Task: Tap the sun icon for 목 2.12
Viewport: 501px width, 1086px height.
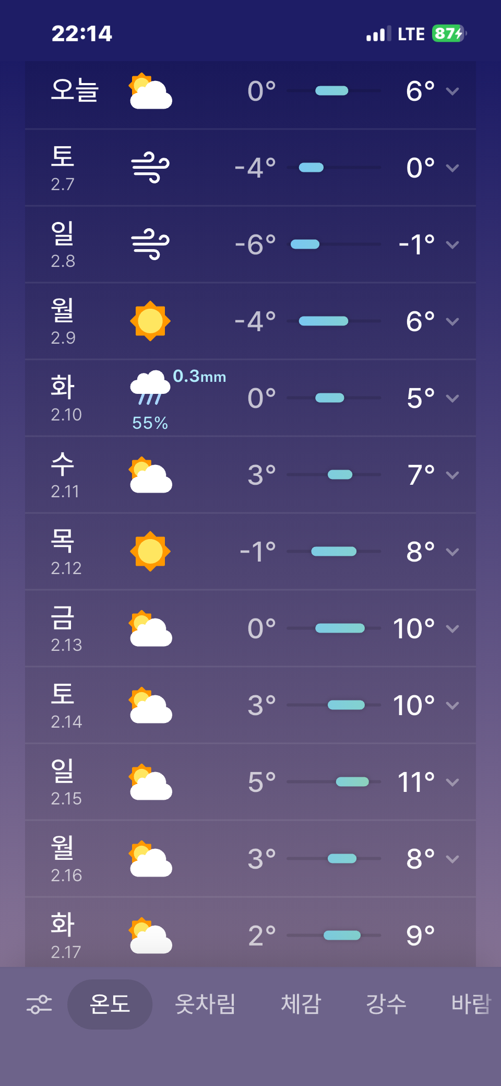Action: coord(150,551)
